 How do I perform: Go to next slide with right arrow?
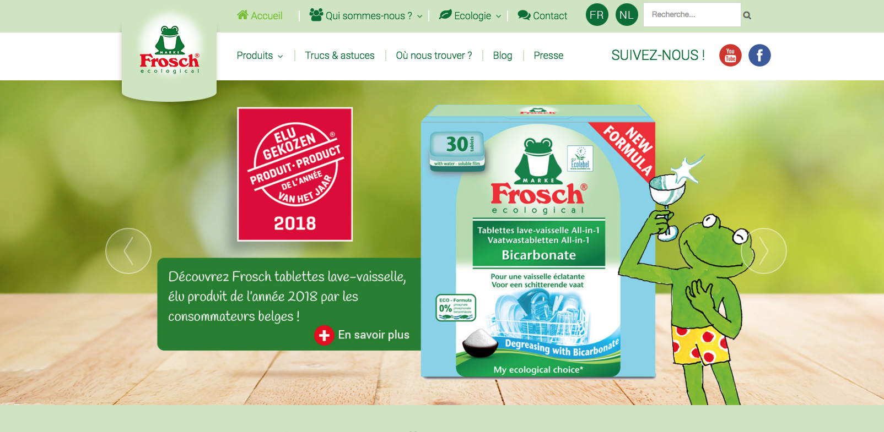tap(764, 251)
